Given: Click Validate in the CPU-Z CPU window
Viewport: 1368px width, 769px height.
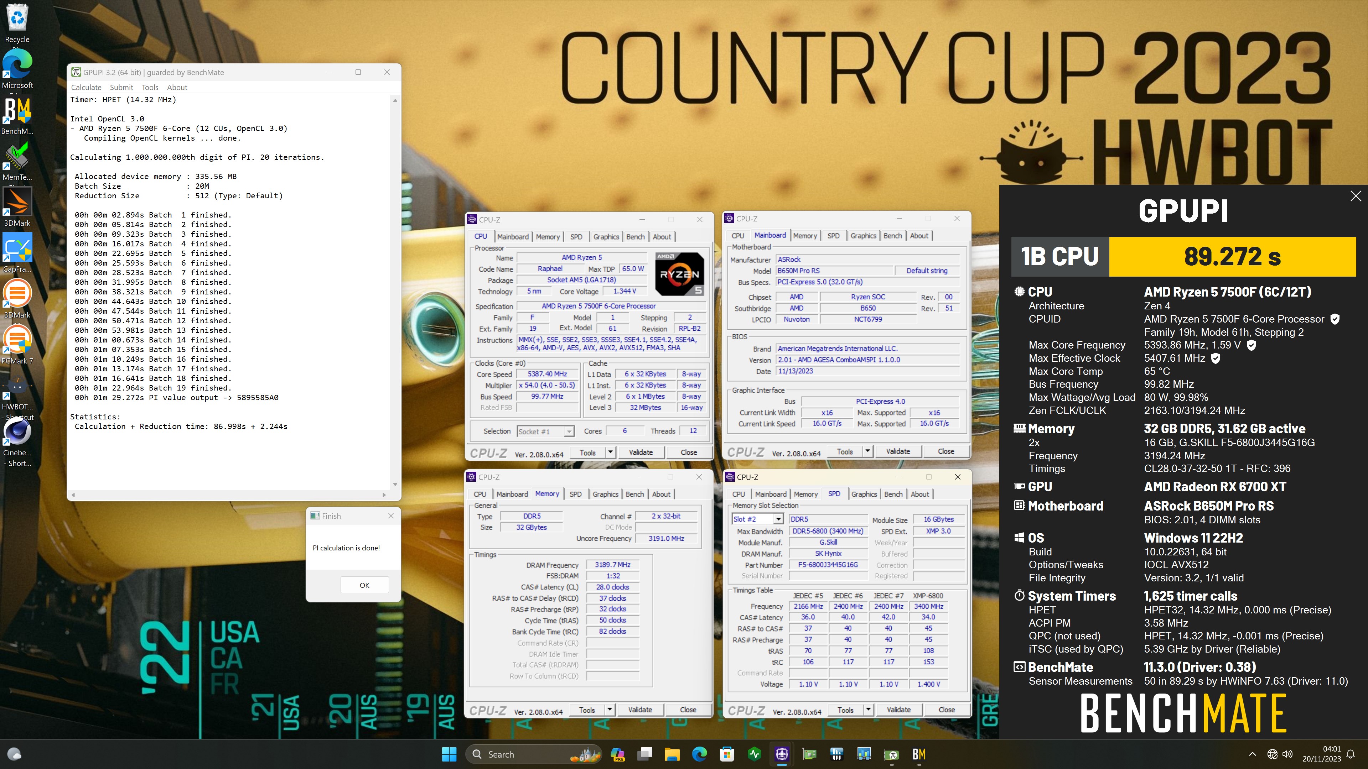Looking at the screenshot, I should click(x=641, y=452).
